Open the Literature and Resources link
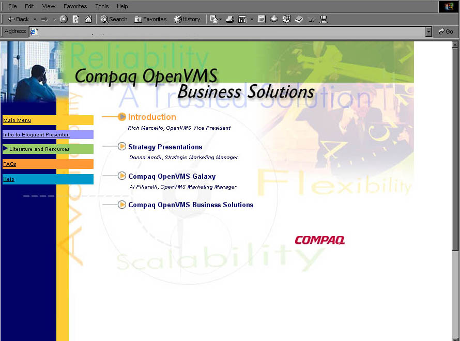Screen dimensions: 460x341 (x=39, y=149)
